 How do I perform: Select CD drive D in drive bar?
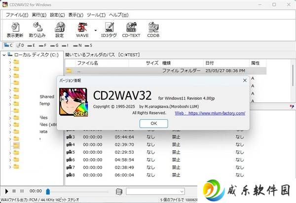20,45
